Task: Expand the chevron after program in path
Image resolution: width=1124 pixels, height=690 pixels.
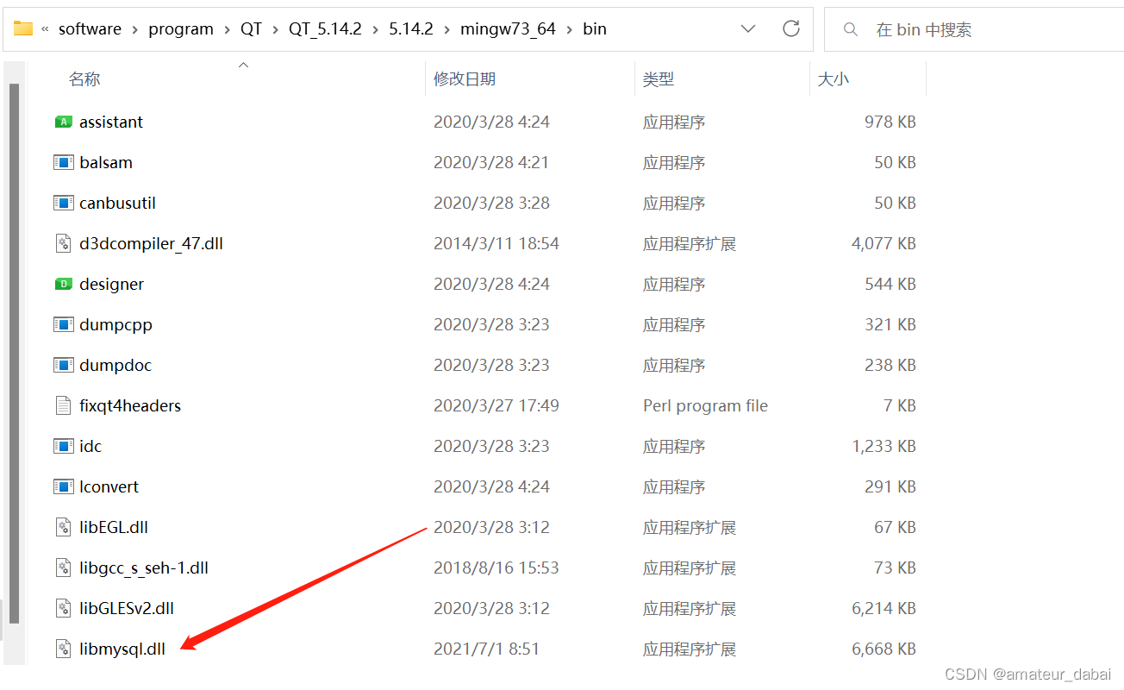Action: 228,29
